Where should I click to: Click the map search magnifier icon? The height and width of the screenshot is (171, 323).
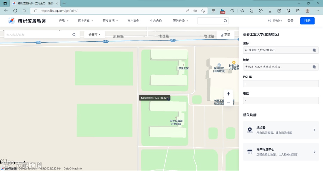coord(74,35)
